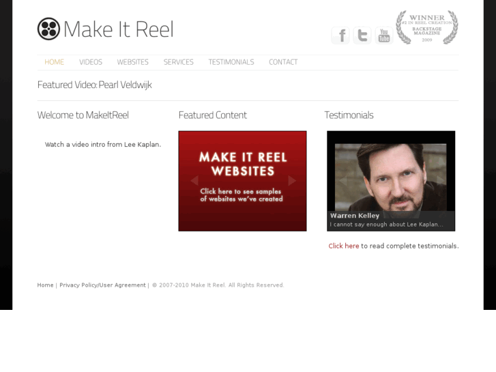
Task: Click the 'Featured Video: Pearl Veldwijk' heading
Action: pos(95,85)
